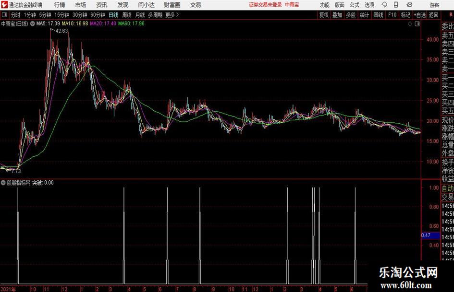454x292 pixels.
Task: Click the diamond icon at chart top-right
Action: coord(410,24)
